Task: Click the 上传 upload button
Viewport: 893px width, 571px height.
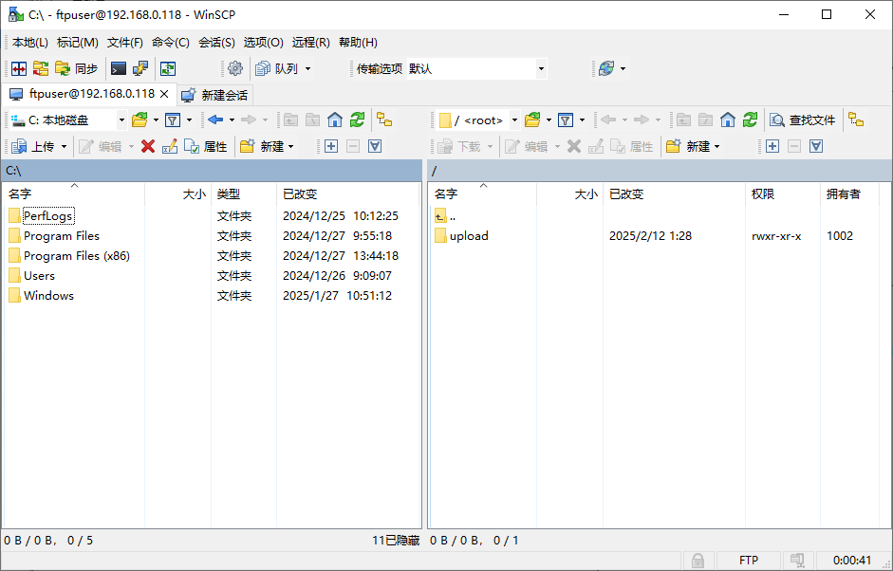Action: (33, 147)
